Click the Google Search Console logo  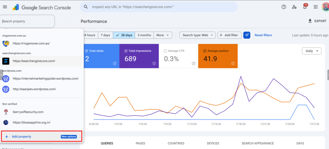[x=41, y=8]
